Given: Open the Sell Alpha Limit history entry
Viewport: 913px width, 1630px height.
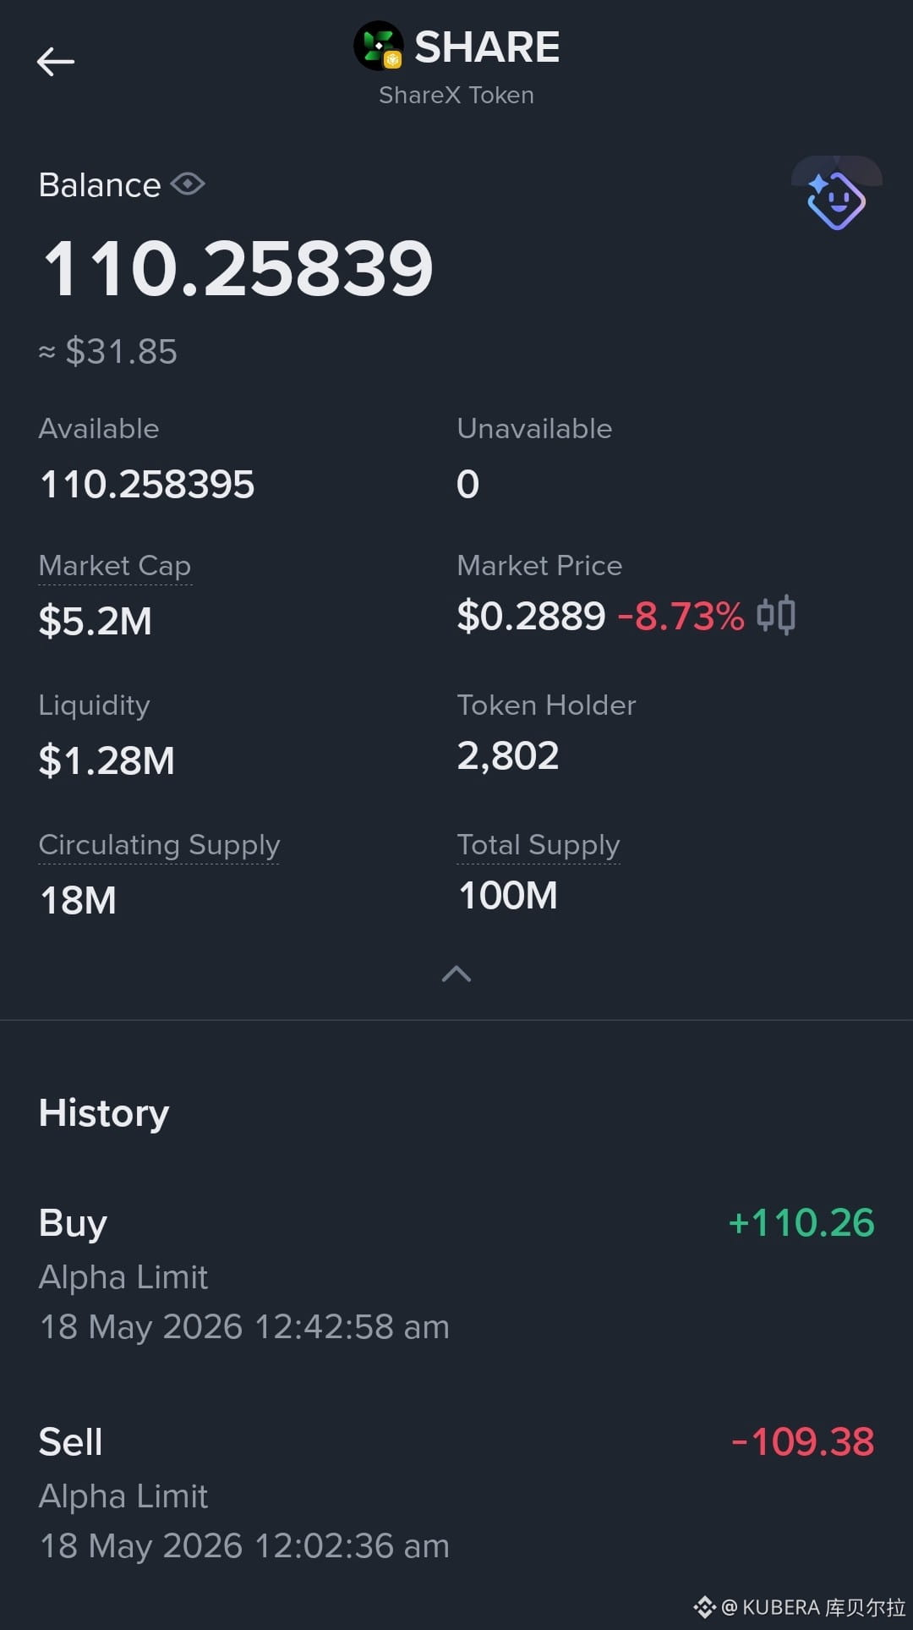Looking at the screenshot, I should tap(456, 1493).
